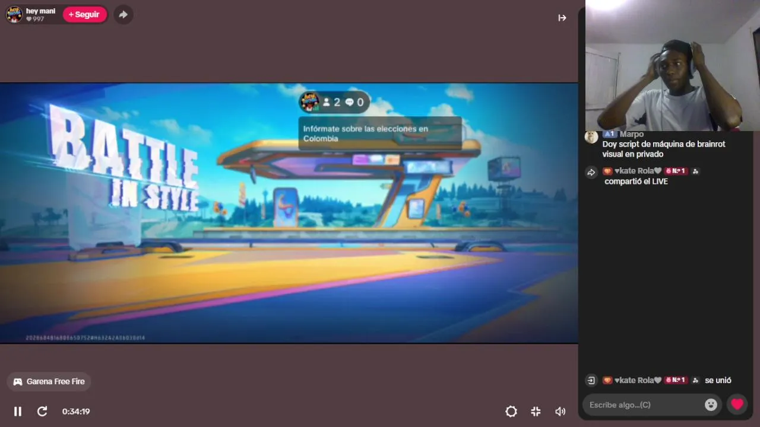Click username Marpo in chat
This screenshot has width=760, height=427.
[x=632, y=134]
